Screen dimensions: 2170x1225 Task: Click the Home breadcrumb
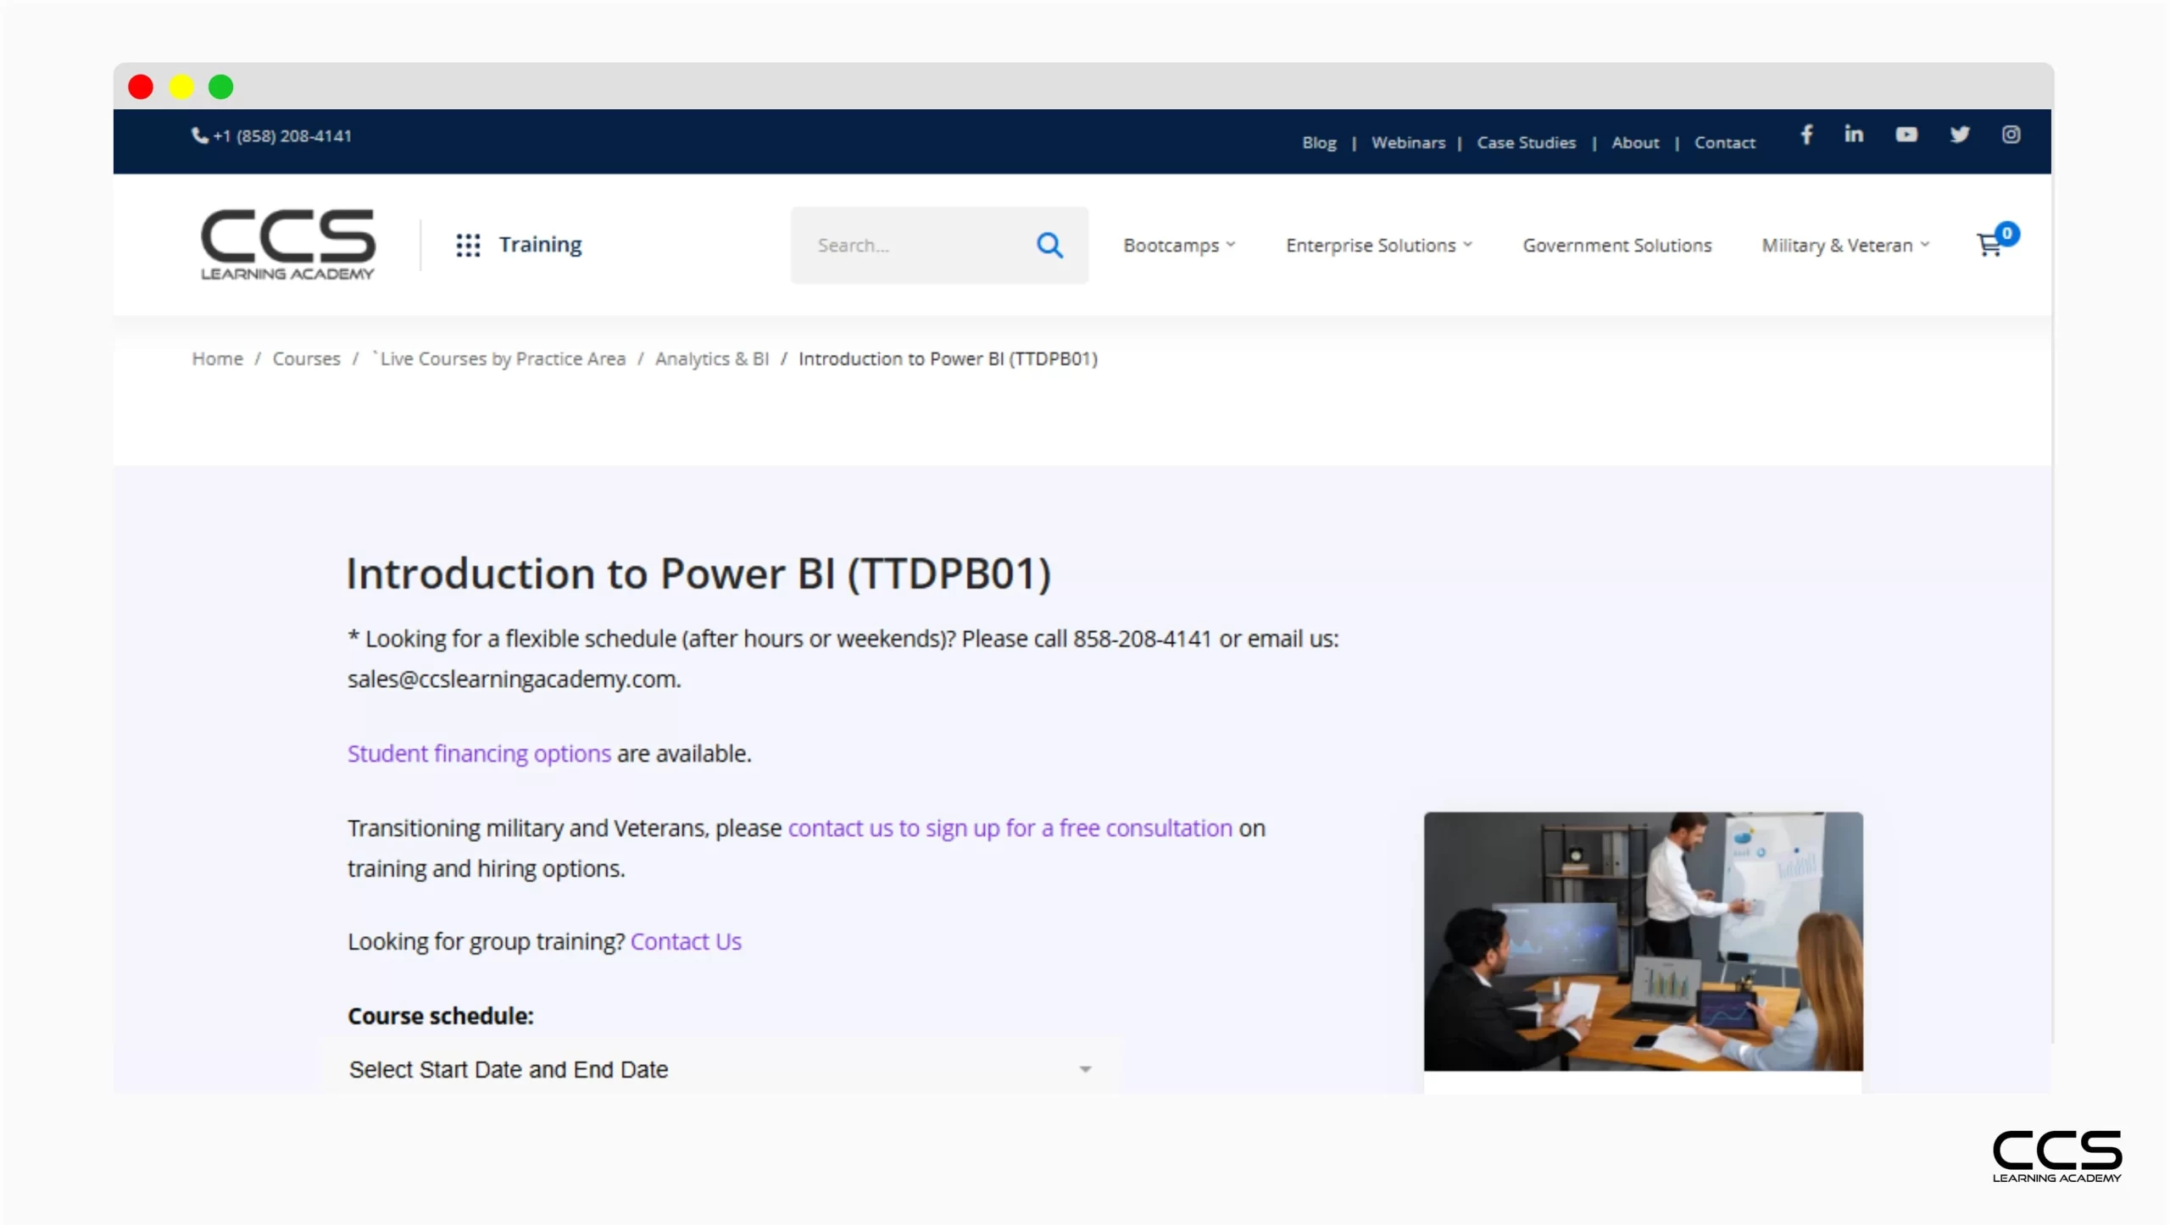(217, 358)
